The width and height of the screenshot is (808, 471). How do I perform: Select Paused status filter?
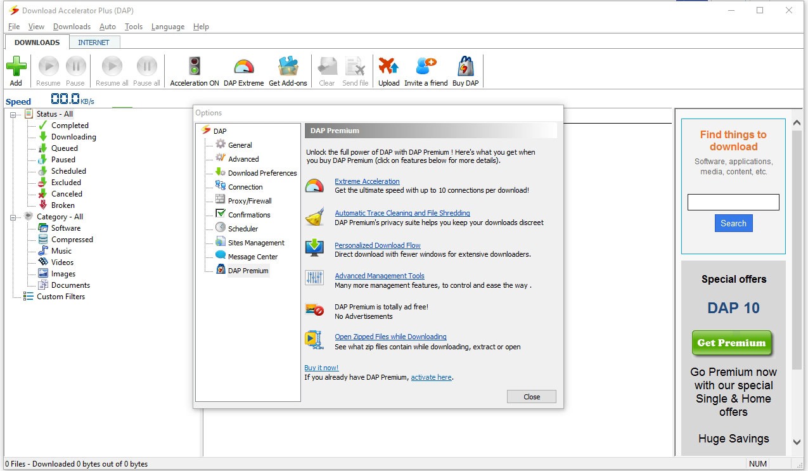point(63,160)
